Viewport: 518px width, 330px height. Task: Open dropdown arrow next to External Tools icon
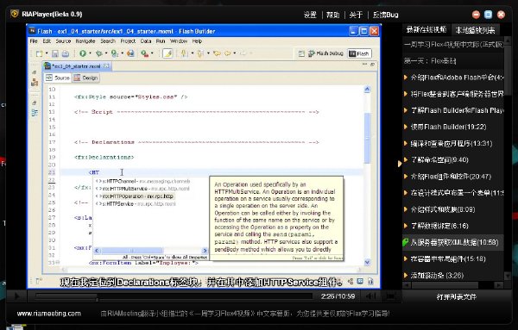tap(152, 53)
